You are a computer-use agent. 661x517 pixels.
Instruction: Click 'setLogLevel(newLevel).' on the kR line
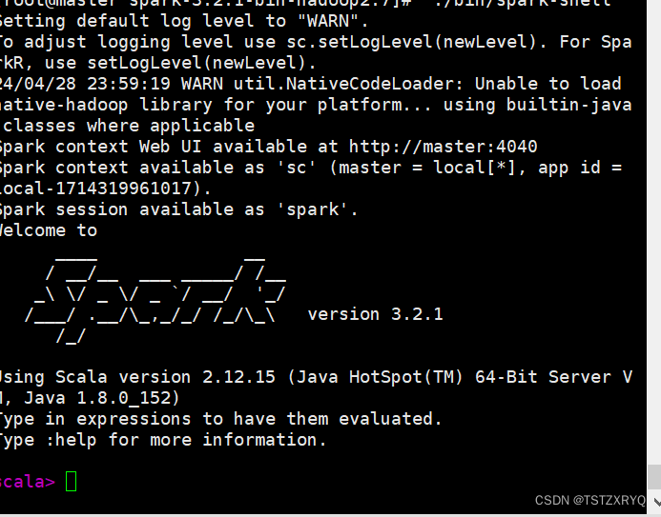[x=201, y=63]
